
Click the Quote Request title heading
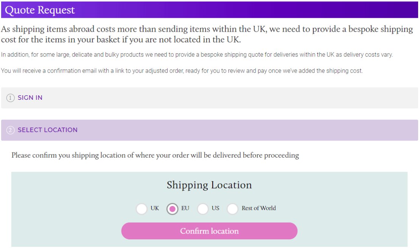click(40, 10)
